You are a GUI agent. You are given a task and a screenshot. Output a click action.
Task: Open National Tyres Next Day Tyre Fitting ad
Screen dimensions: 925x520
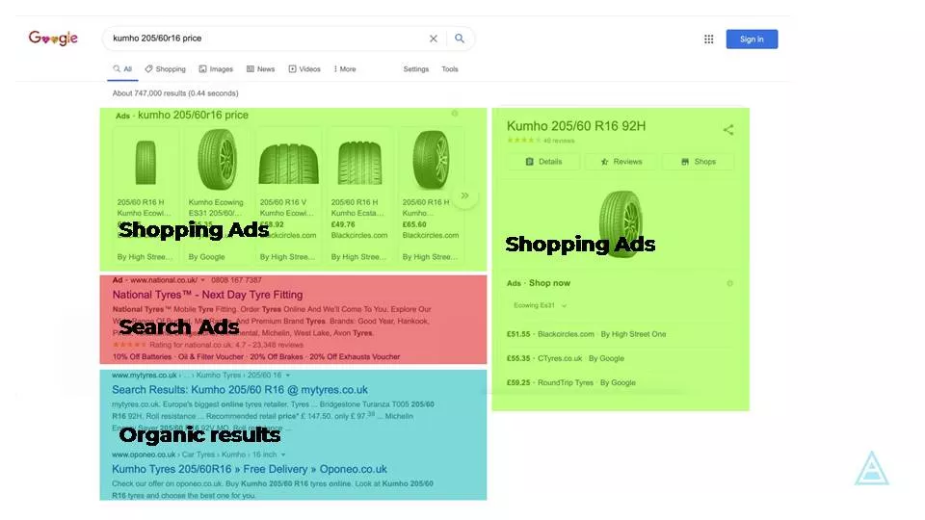pos(208,295)
